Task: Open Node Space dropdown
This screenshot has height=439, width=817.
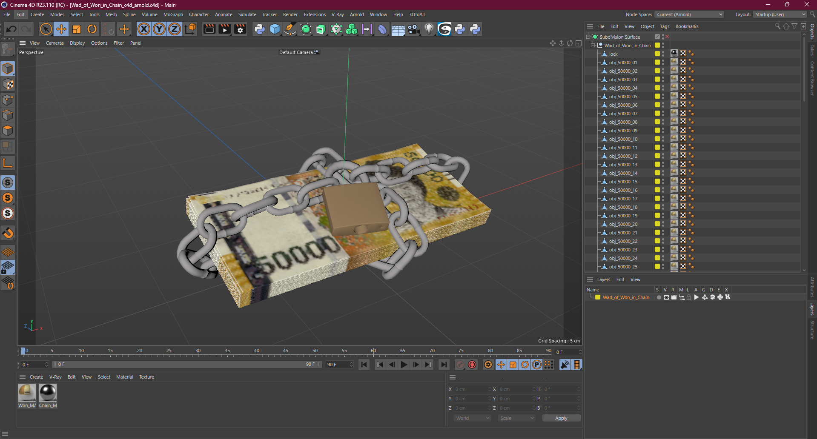Action: [689, 14]
